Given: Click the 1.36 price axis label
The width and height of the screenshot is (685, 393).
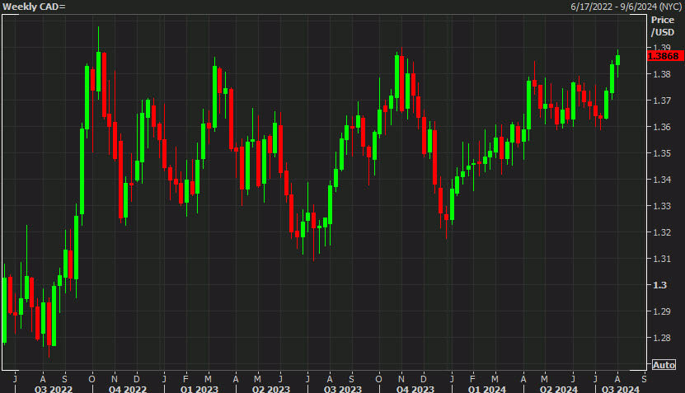Looking at the screenshot, I should pos(661,127).
